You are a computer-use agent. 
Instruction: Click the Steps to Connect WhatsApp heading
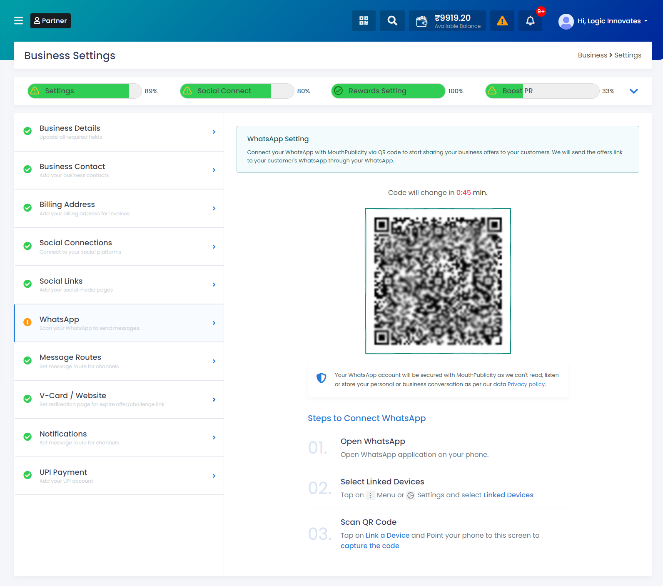click(366, 418)
